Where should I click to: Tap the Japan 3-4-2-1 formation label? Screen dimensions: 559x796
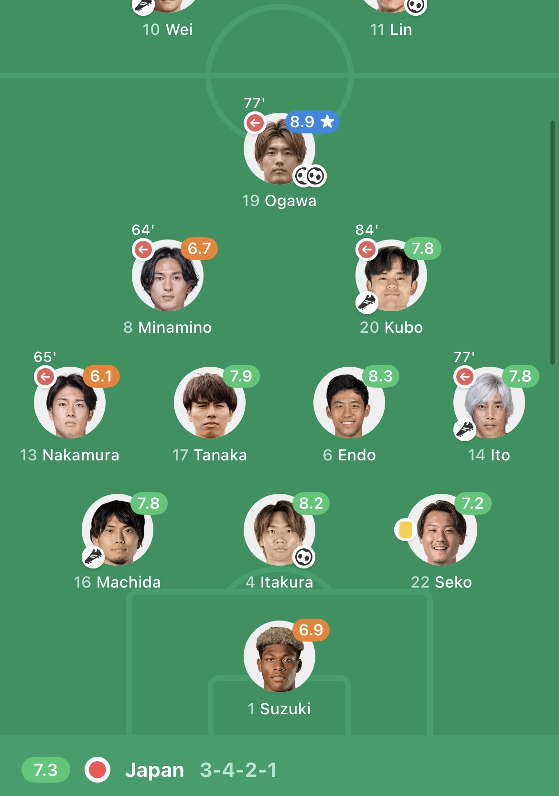238,770
